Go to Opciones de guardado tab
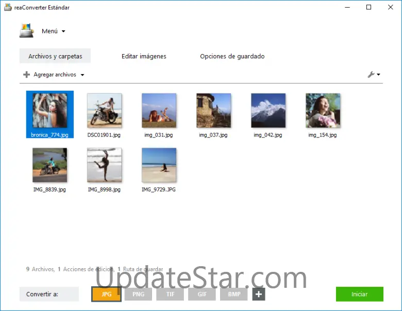This screenshot has height=311, width=402. click(232, 56)
